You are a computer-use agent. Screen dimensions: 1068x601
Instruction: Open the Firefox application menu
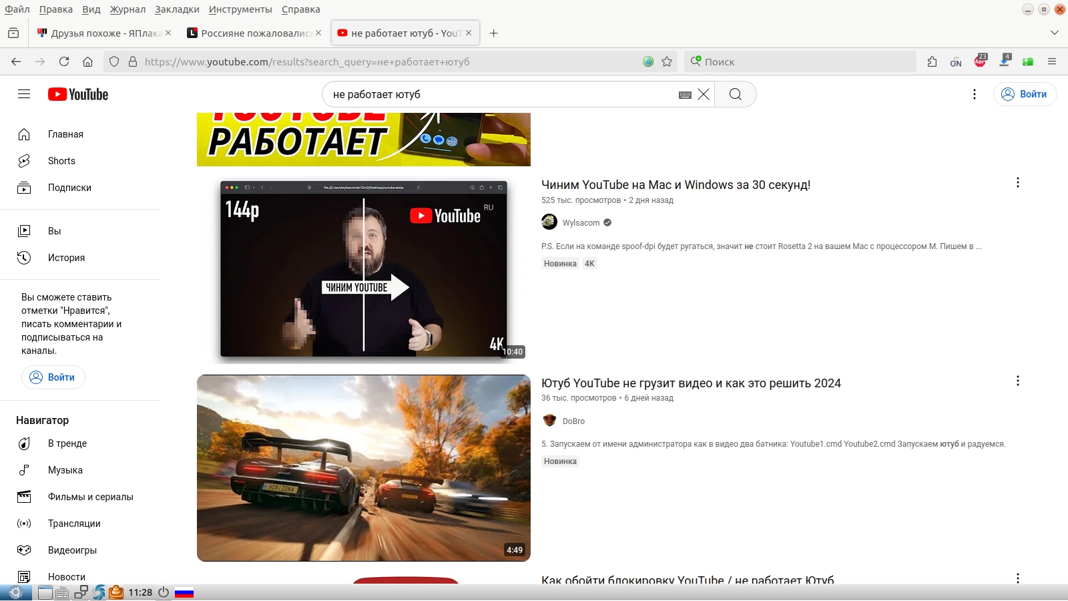tap(1052, 61)
